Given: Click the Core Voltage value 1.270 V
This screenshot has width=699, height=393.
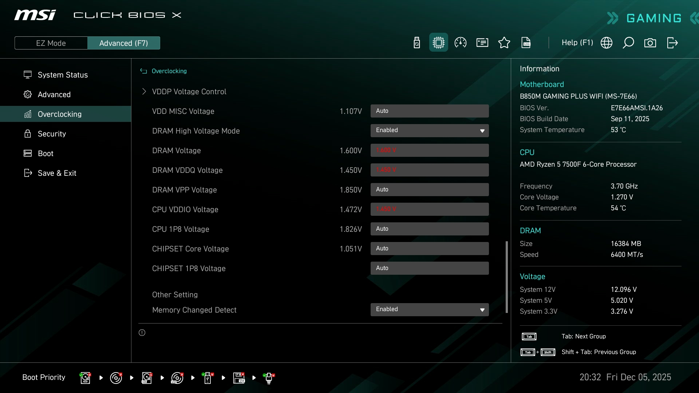Looking at the screenshot, I should (622, 197).
